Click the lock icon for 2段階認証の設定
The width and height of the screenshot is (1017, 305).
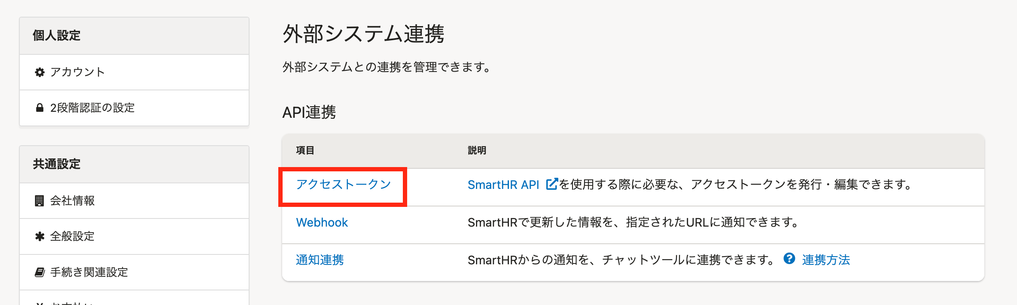[40, 108]
